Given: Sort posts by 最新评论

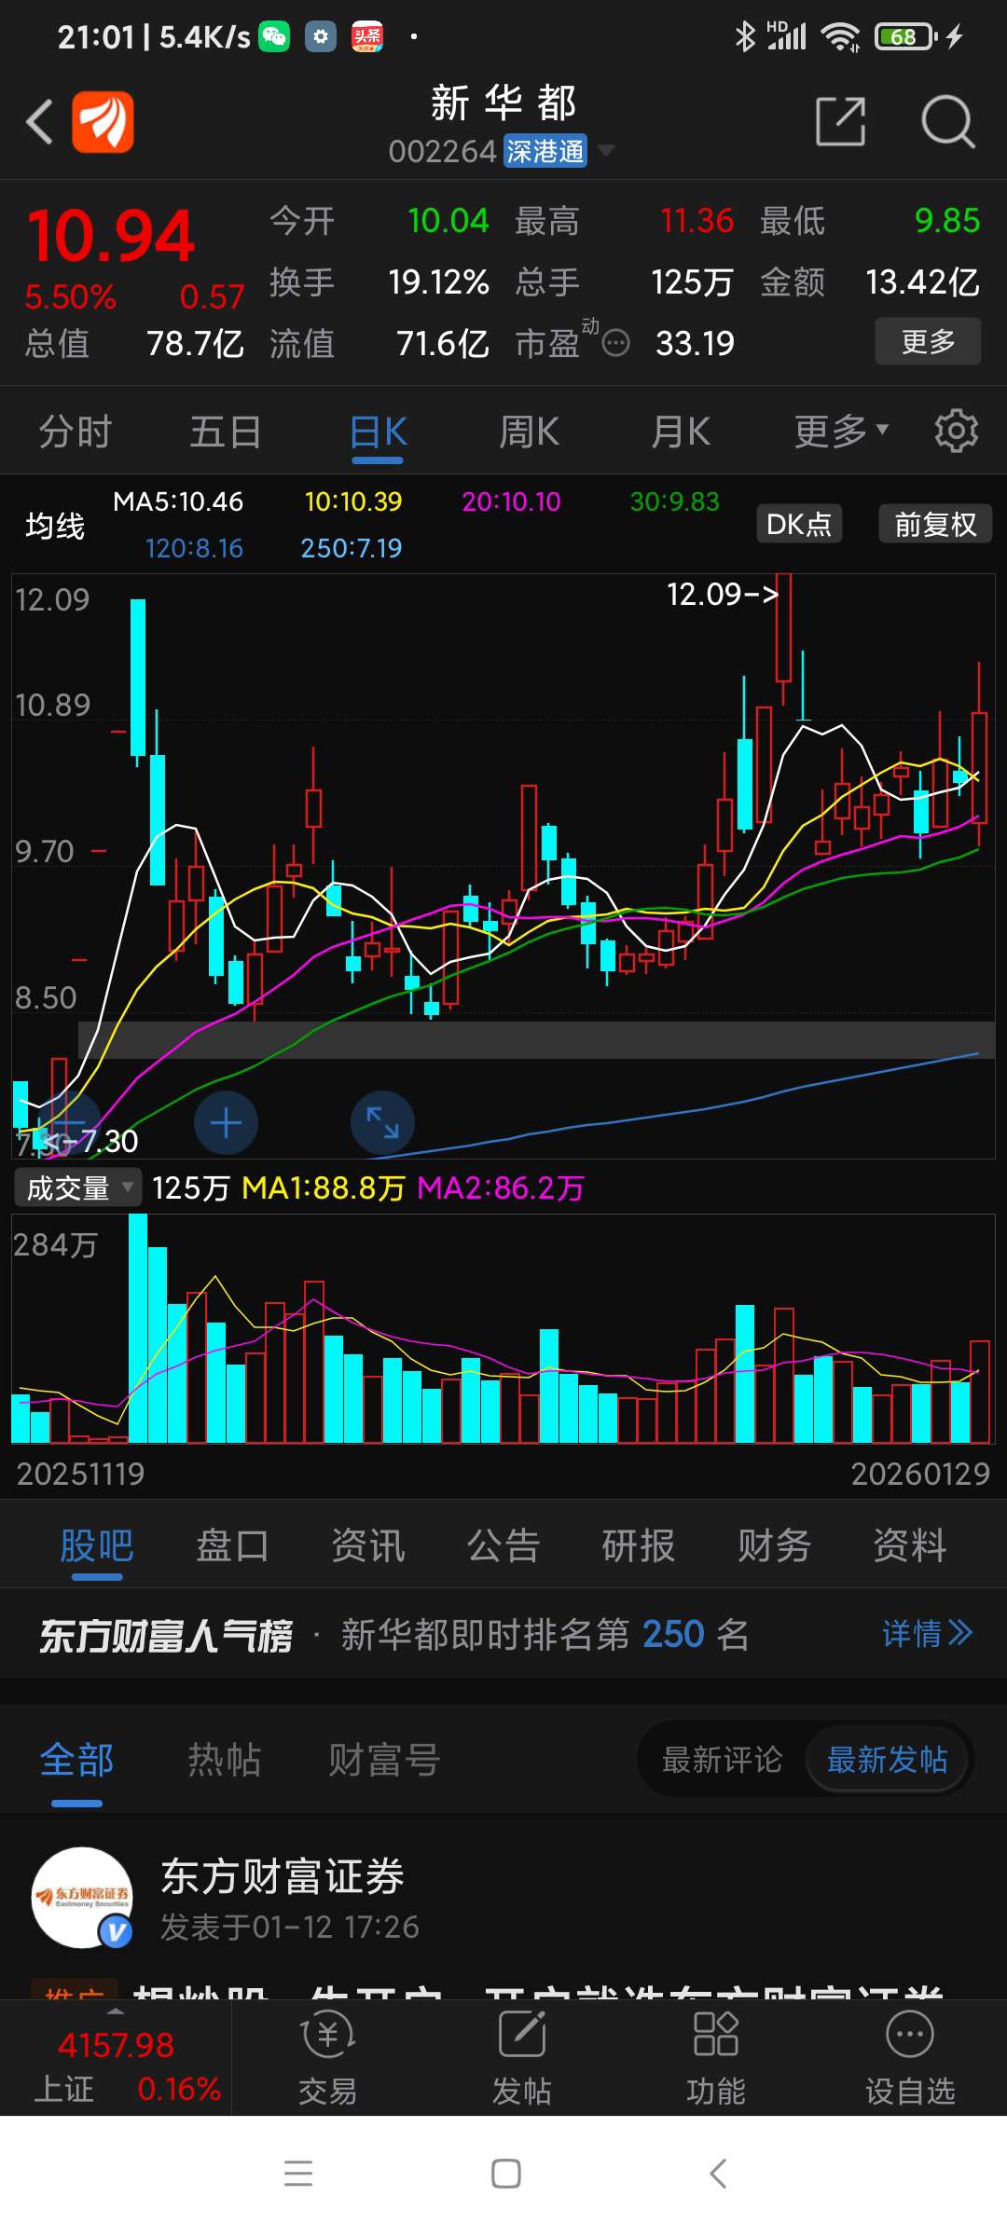Looking at the screenshot, I should pos(722,1760).
